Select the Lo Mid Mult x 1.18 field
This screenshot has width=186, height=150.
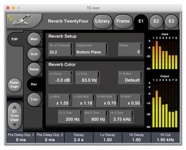pos(83,101)
